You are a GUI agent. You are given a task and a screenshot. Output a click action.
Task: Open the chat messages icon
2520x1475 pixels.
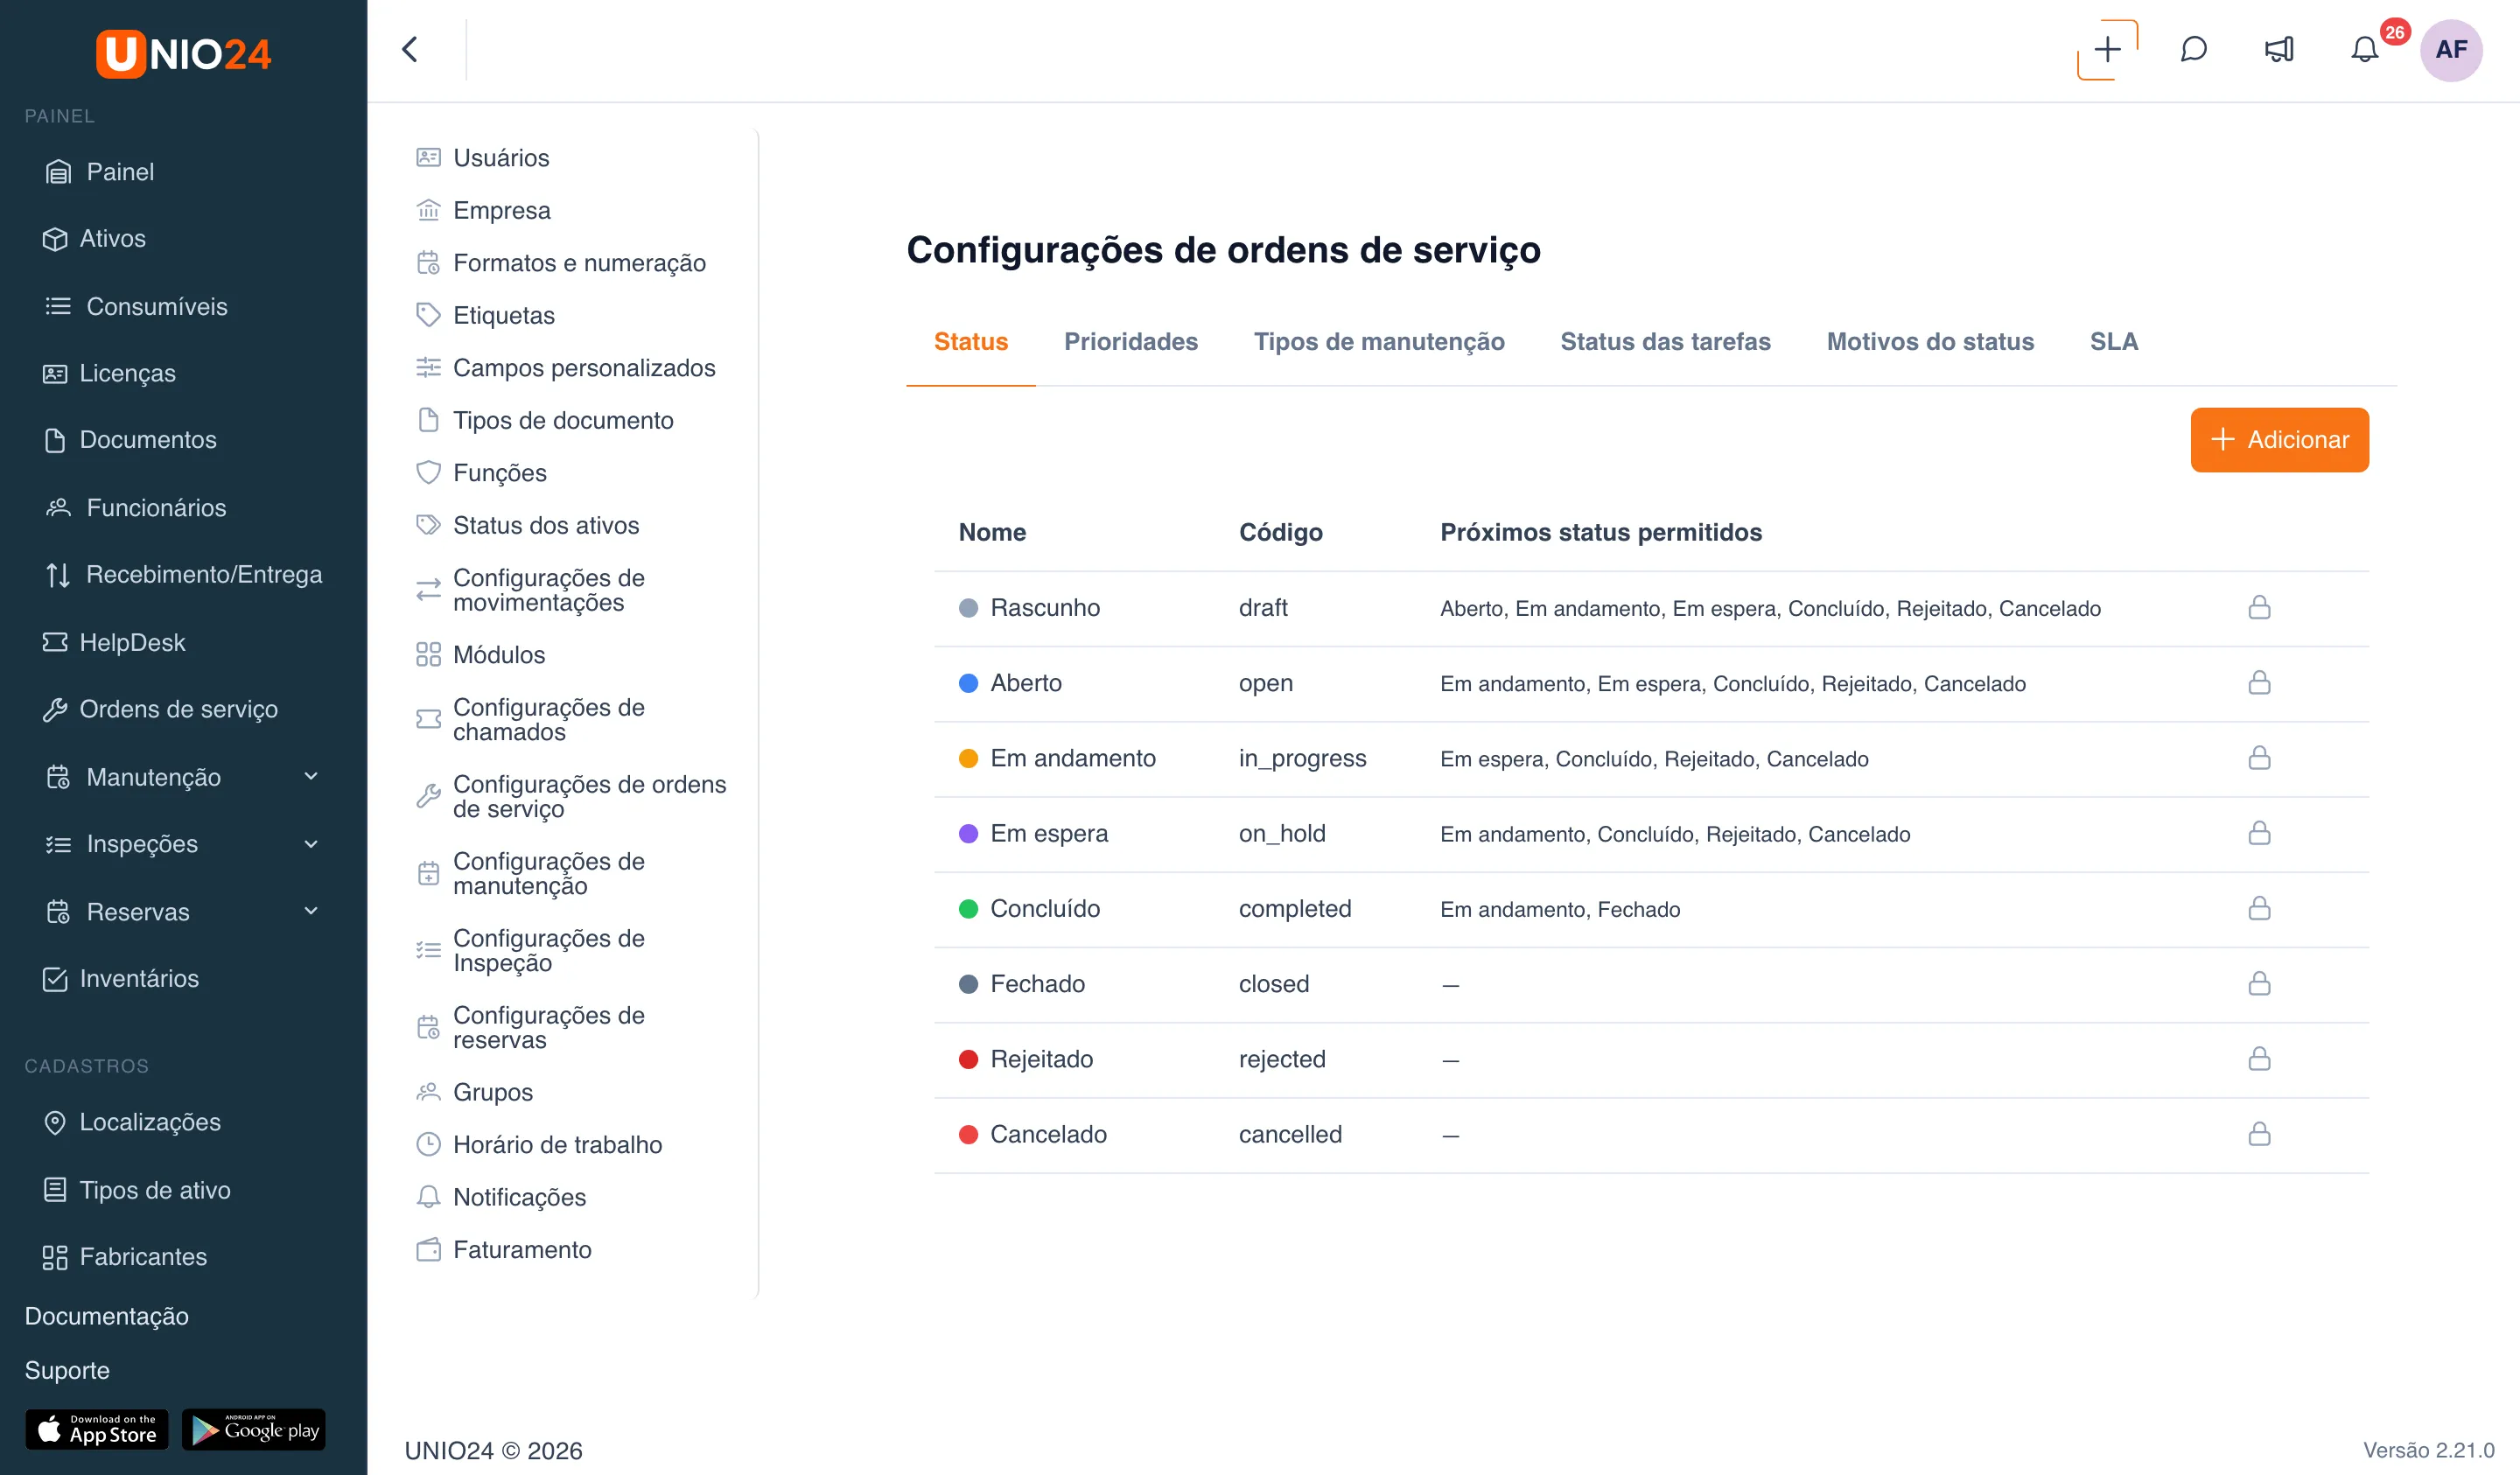click(x=2193, y=49)
